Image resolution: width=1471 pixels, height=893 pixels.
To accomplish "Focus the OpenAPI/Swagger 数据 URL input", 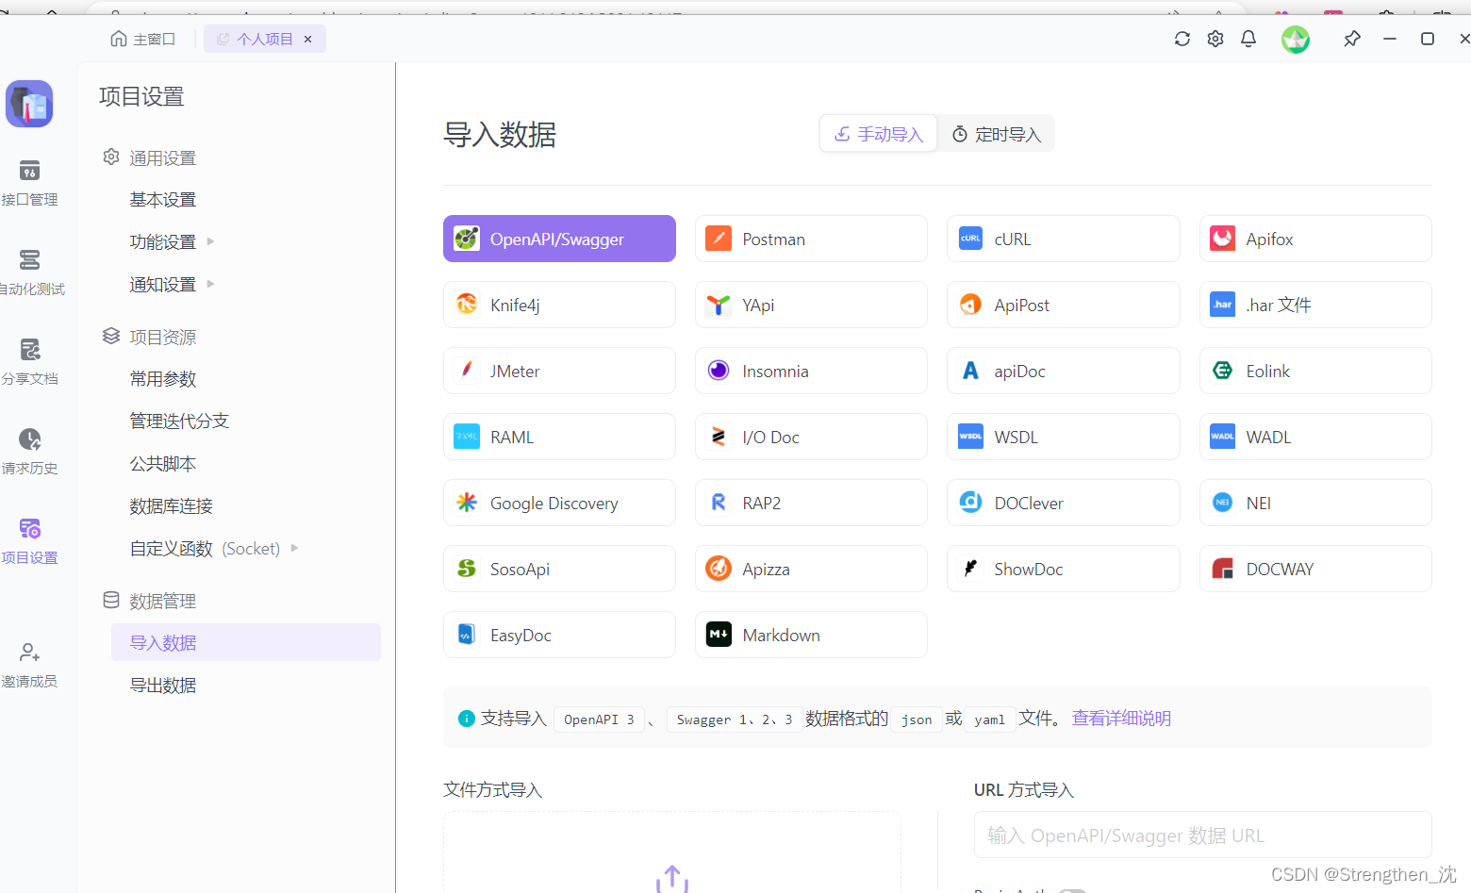I will 1203,835.
